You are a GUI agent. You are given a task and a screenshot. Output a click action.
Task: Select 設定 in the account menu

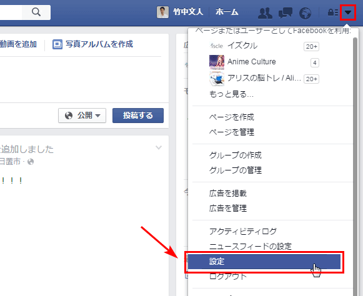pyautogui.click(x=264, y=262)
